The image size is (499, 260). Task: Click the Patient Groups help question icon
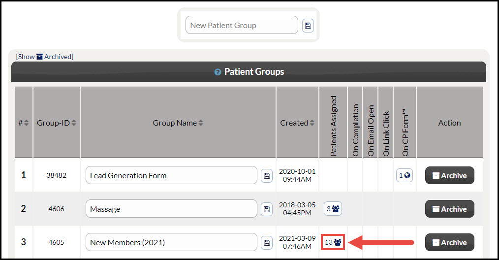(x=218, y=72)
